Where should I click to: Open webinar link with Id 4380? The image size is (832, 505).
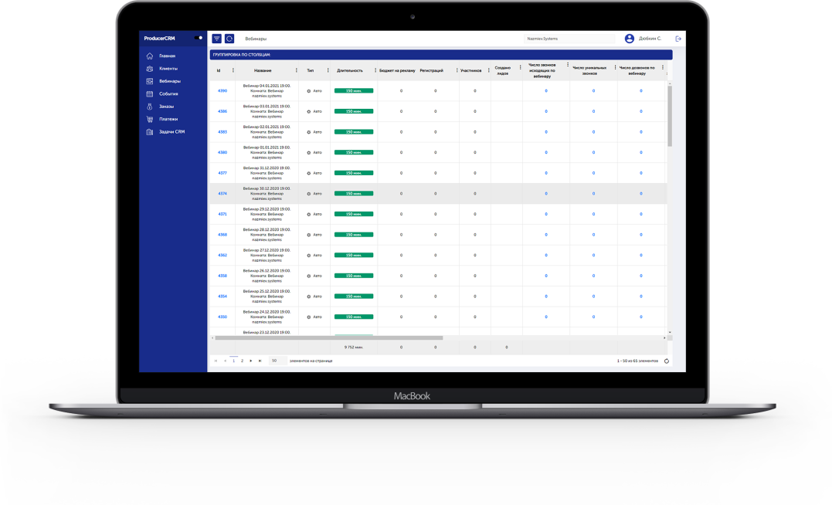222,153
